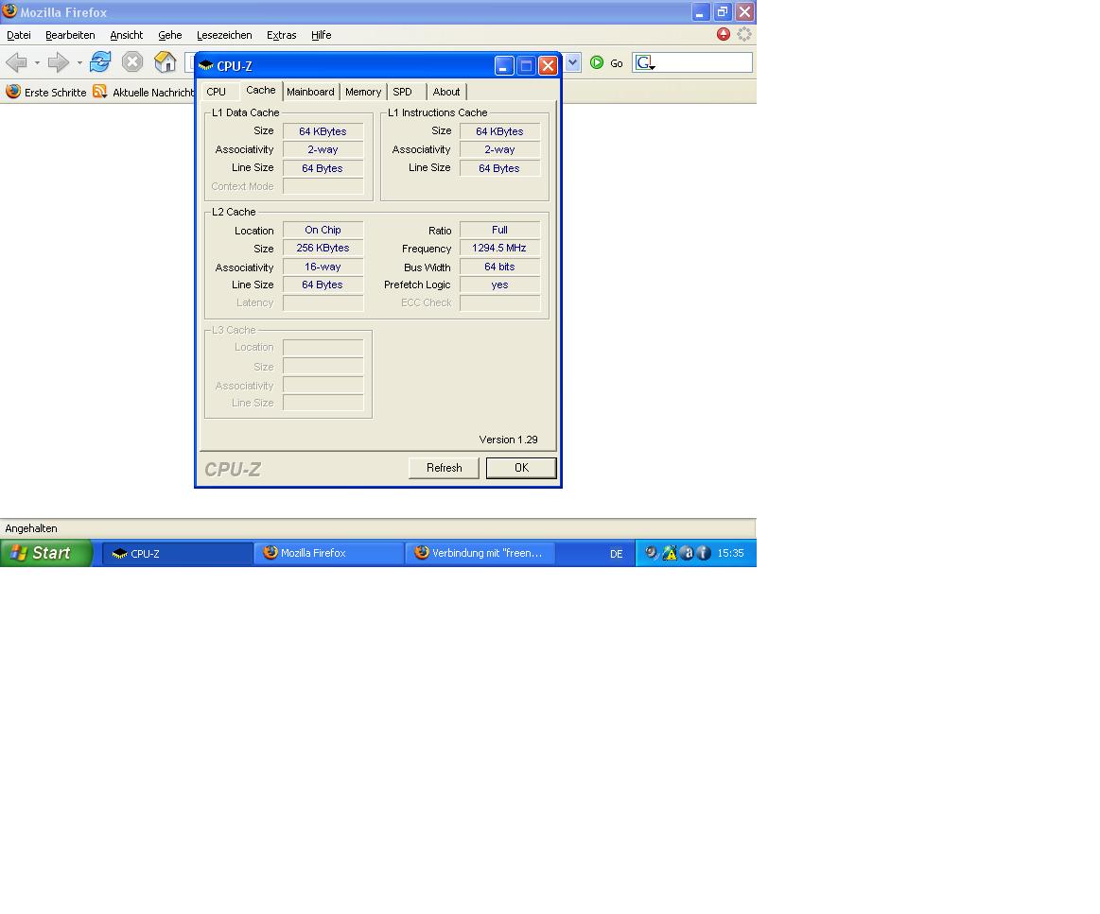Open Datei menu
Screen dimensions: 1100x914
(19, 35)
